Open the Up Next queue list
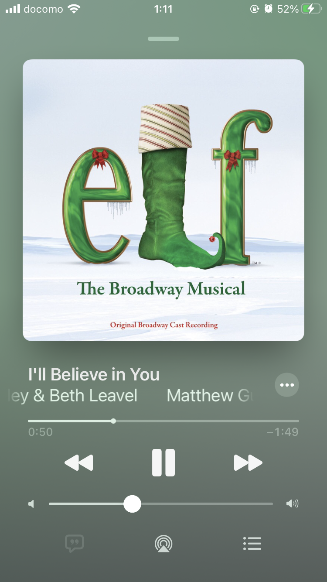The height and width of the screenshot is (582, 327). coord(252,543)
